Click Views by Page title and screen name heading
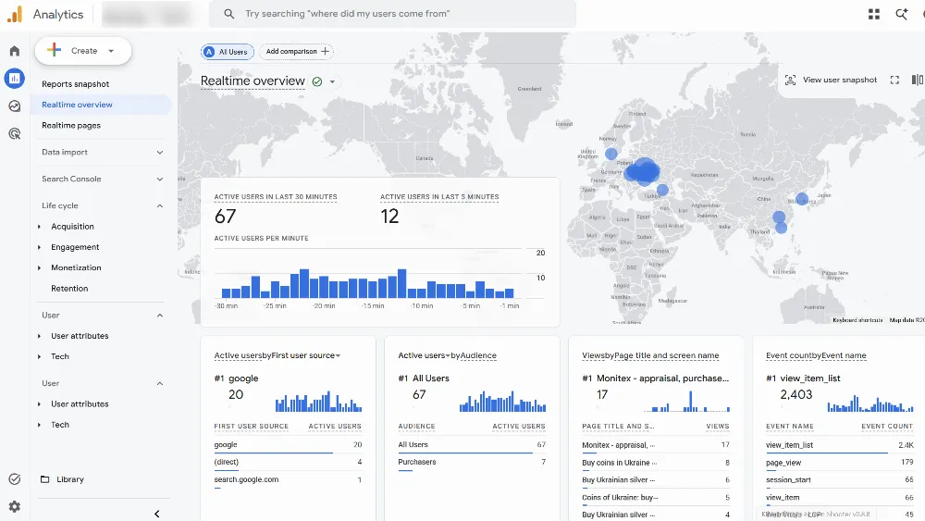The image size is (925, 521). (x=650, y=355)
